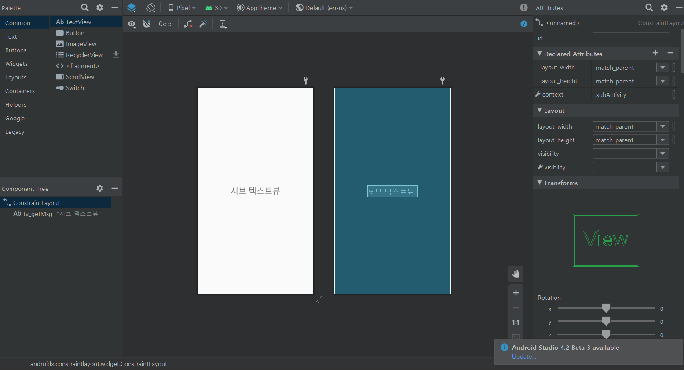Screen dimensions: 684x370
Task: Collapse the Transforms section
Action: pos(540,183)
